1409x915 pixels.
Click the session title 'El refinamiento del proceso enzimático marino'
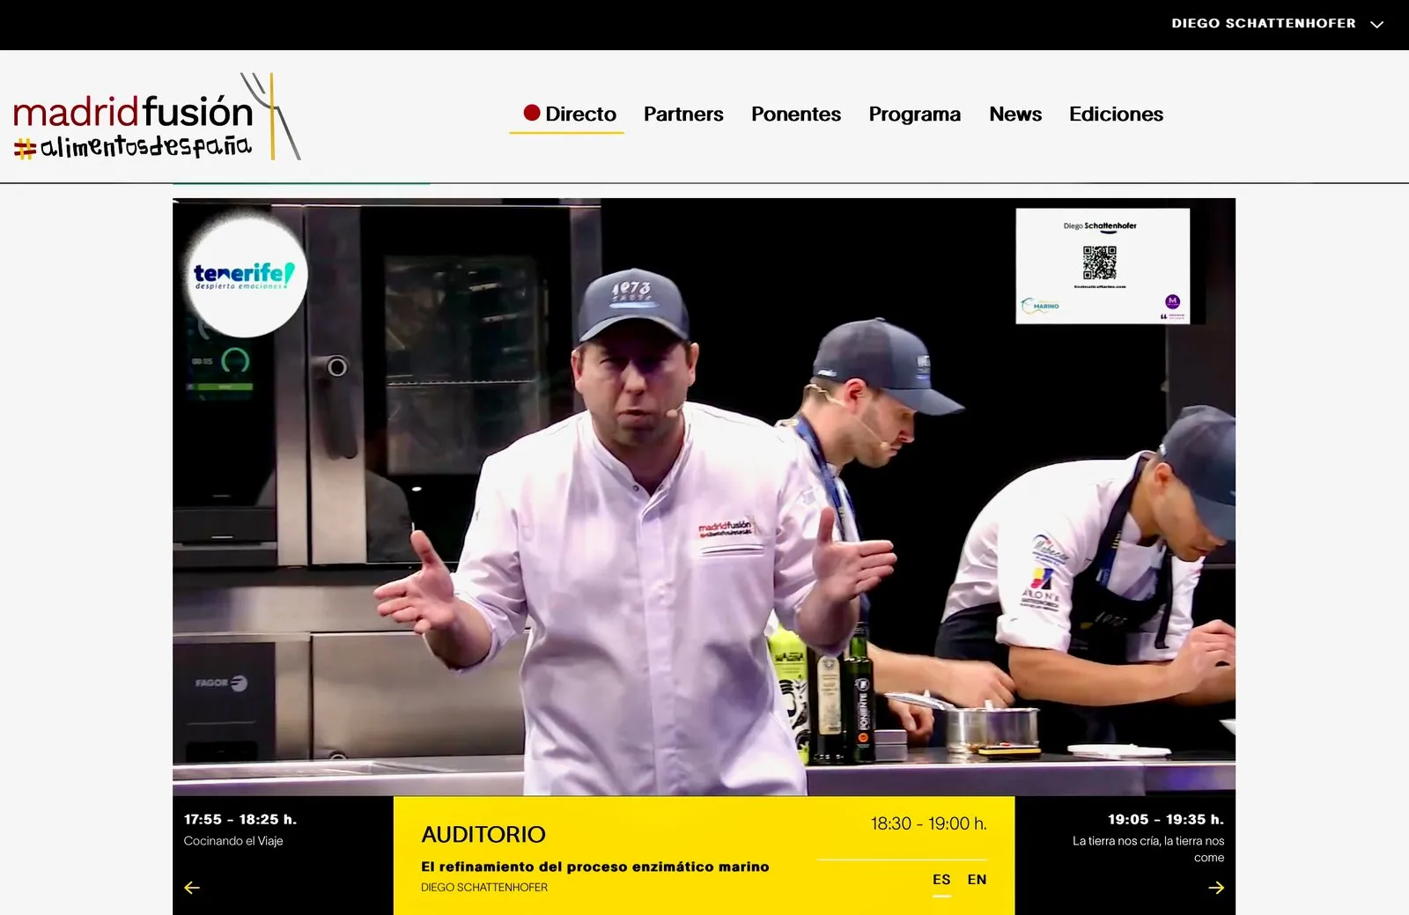[x=595, y=867]
